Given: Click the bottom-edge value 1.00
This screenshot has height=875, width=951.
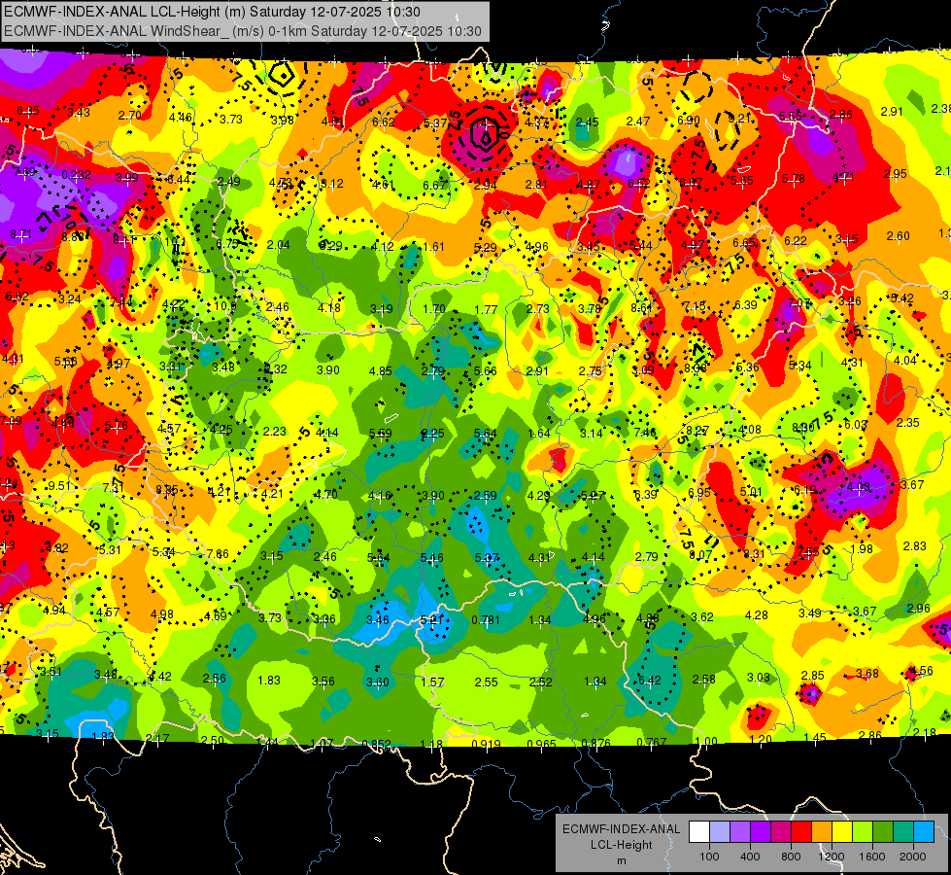Looking at the screenshot, I should tap(706, 741).
